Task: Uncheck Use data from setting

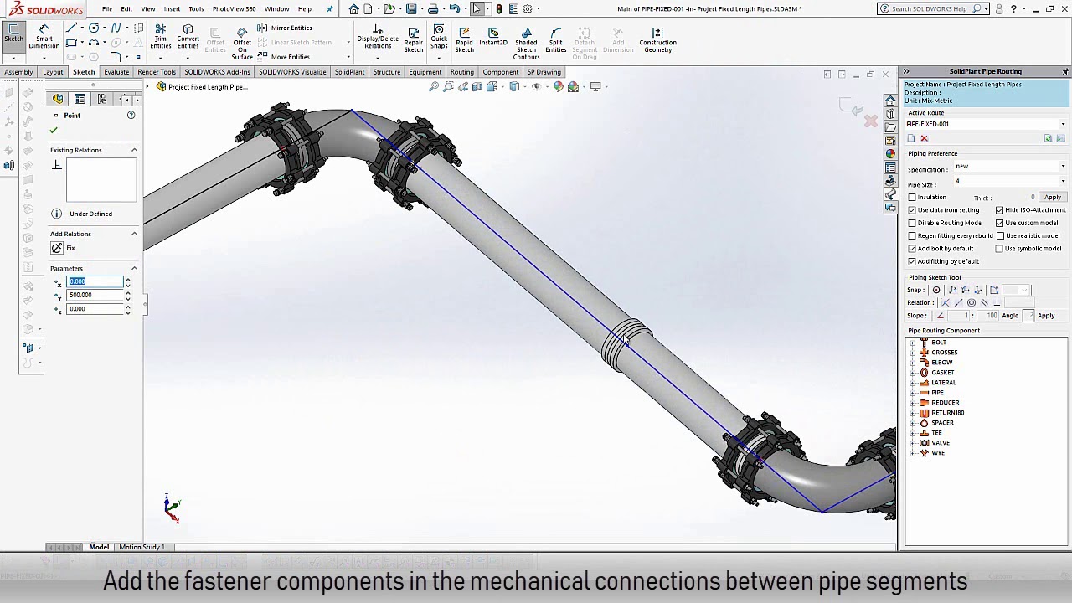Action: [912, 210]
